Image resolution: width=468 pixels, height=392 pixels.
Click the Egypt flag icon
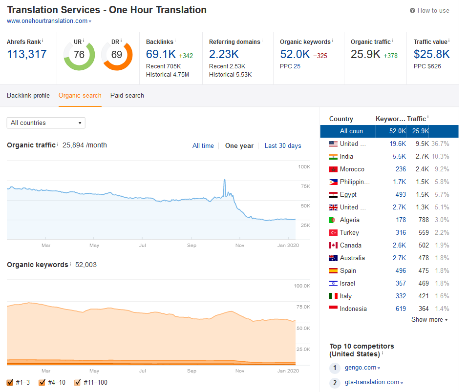(x=333, y=194)
